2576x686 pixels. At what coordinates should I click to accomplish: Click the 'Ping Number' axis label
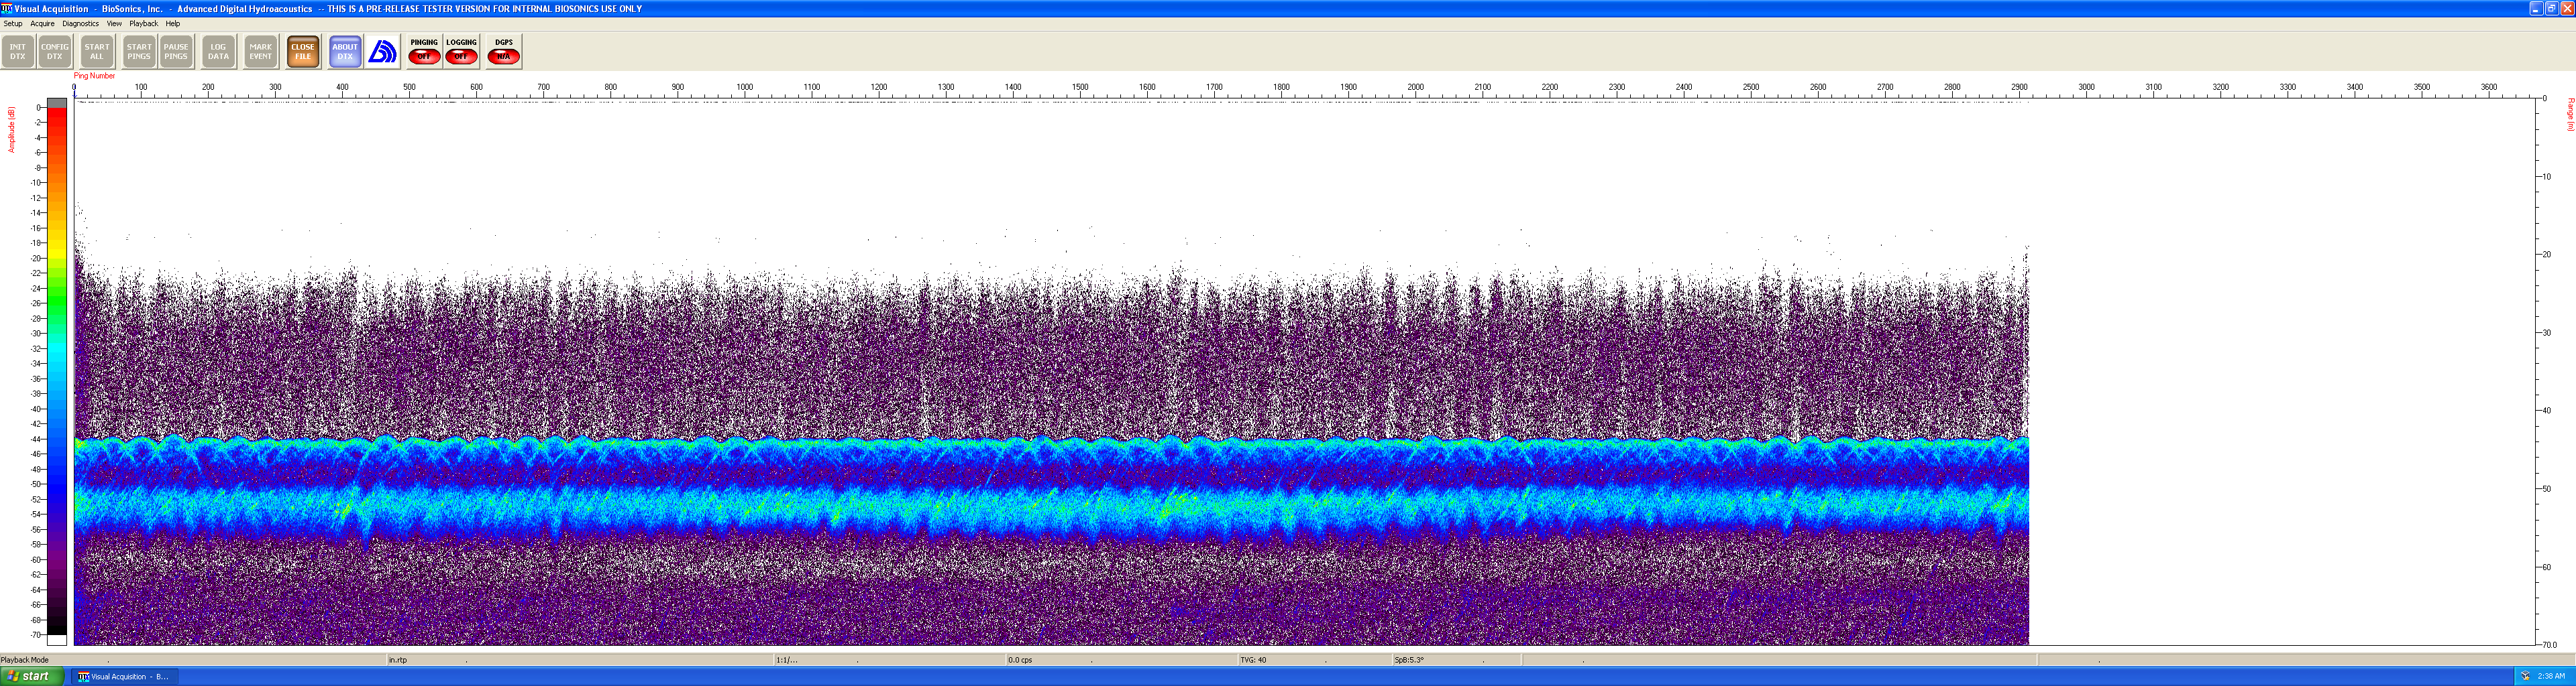point(94,76)
